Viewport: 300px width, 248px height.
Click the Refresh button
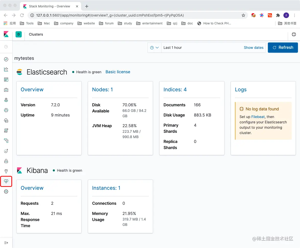pyautogui.click(x=283, y=48)
